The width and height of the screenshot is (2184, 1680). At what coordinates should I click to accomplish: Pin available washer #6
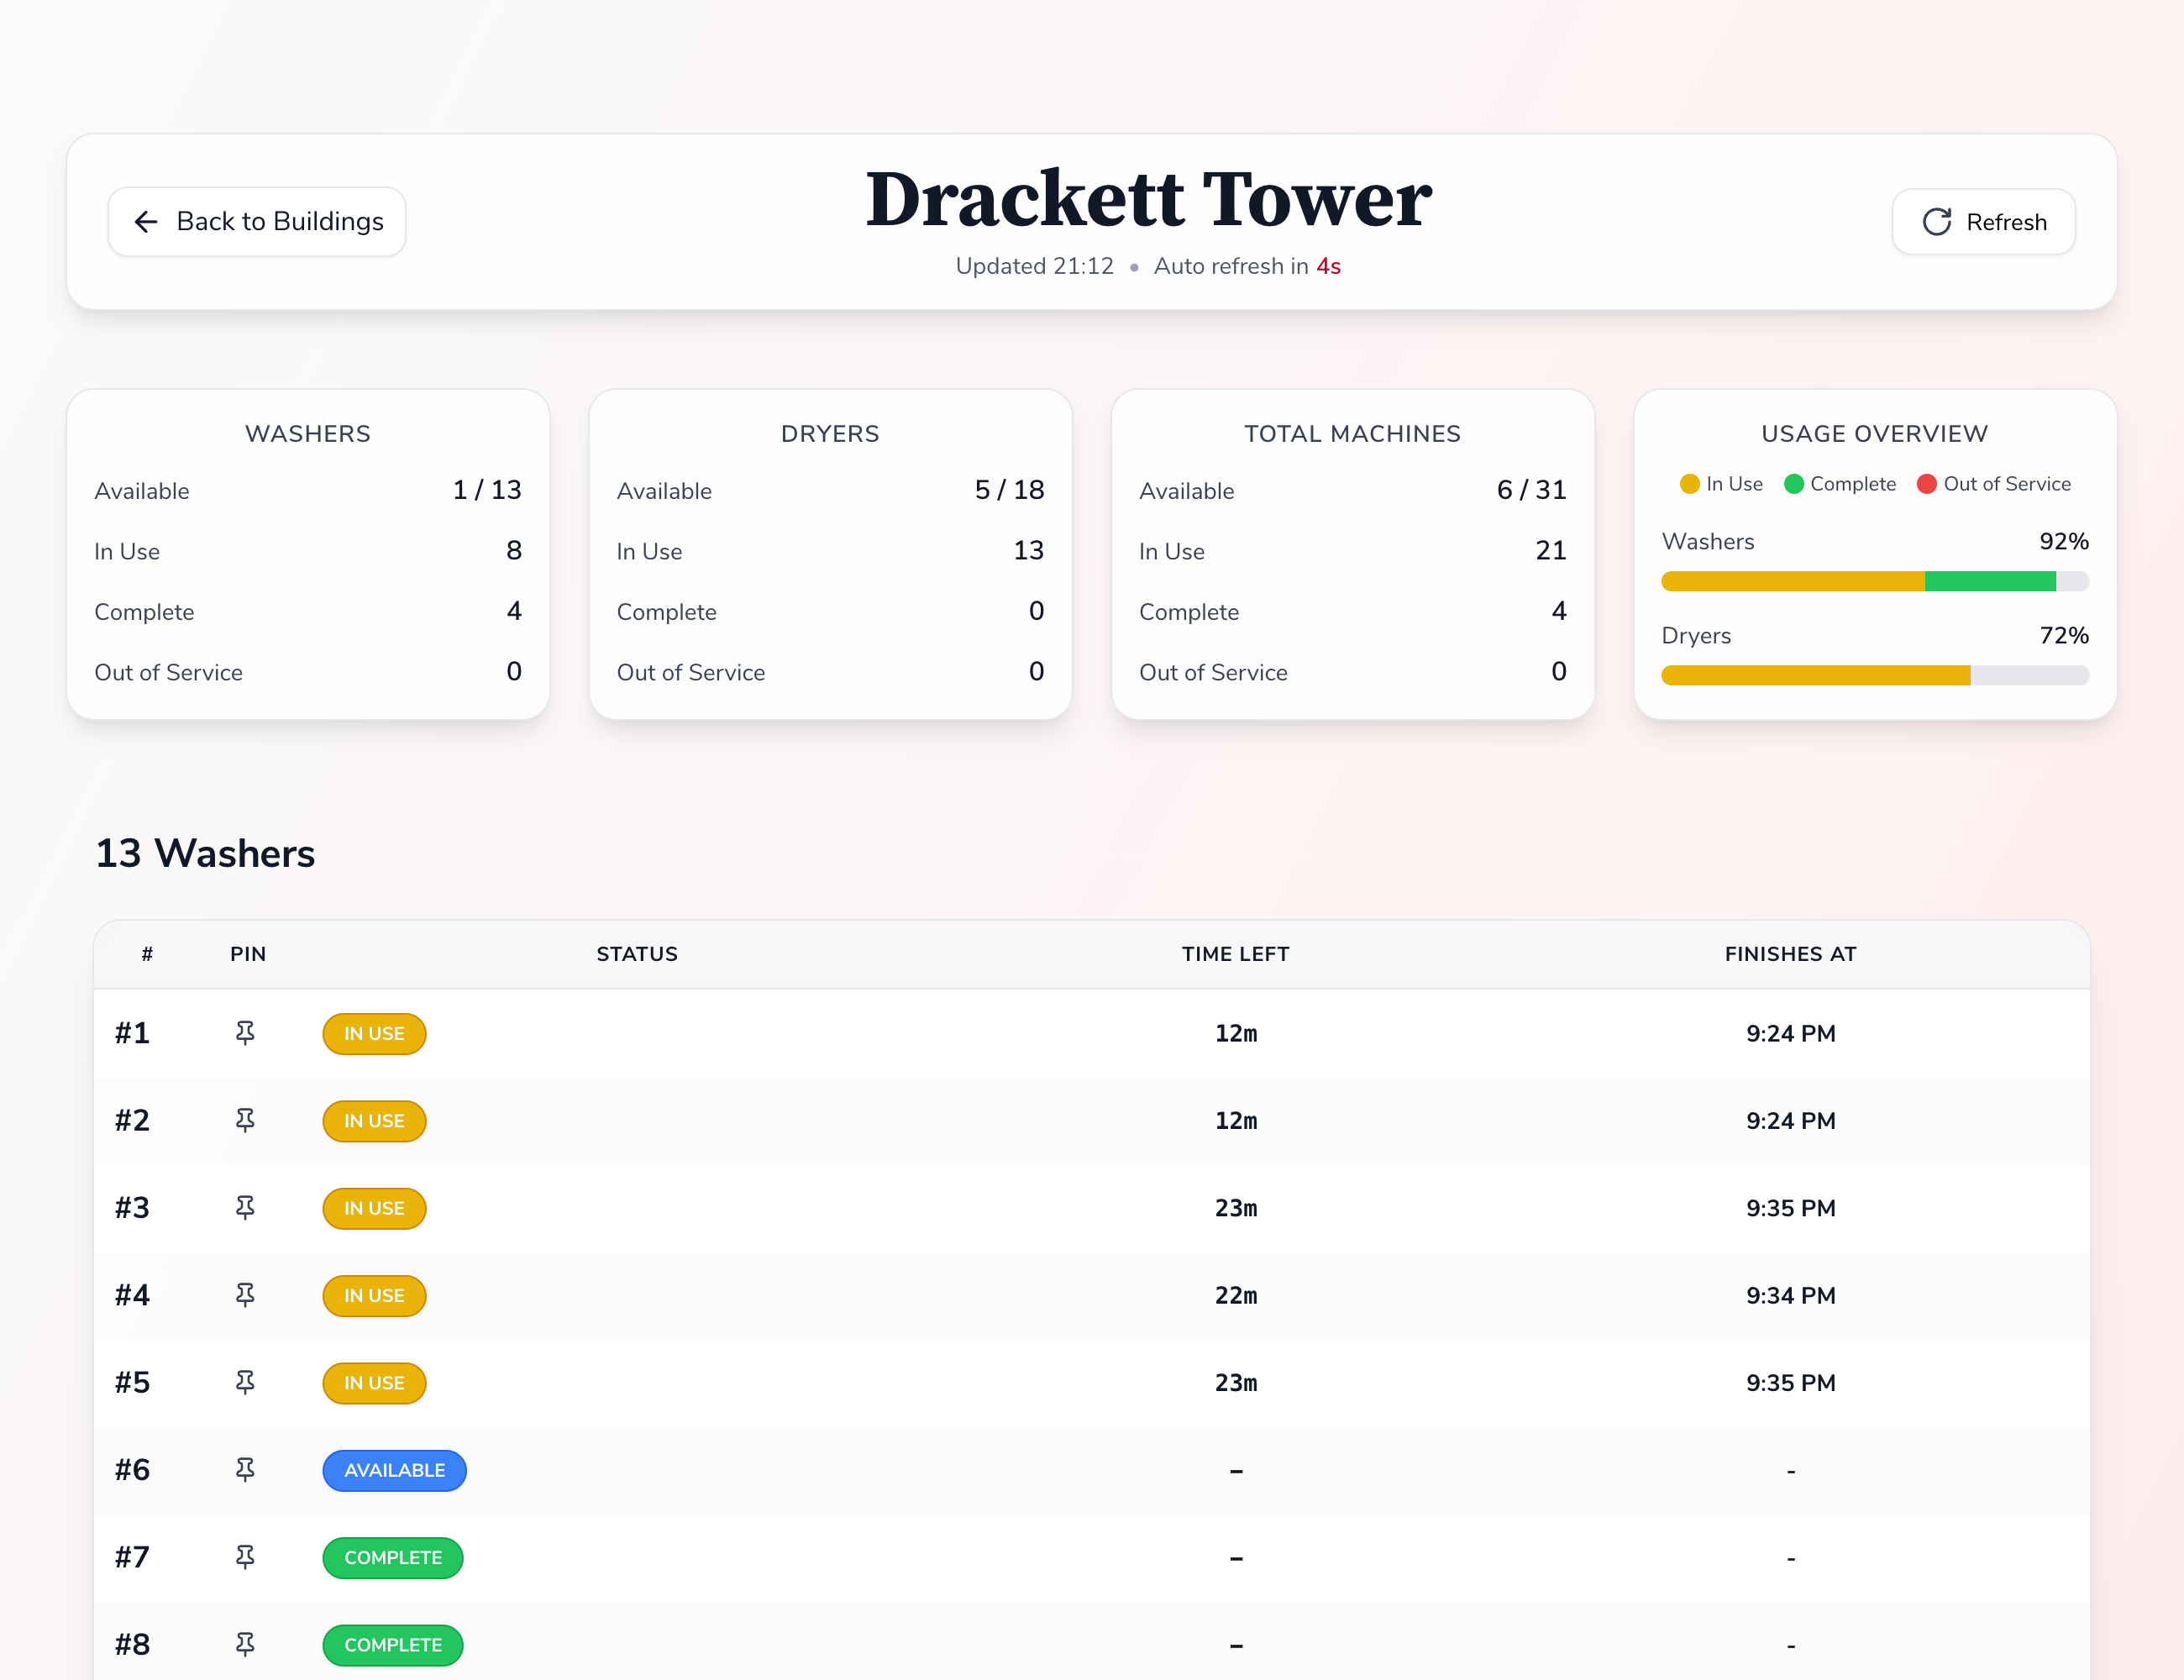coord(245,1470)
